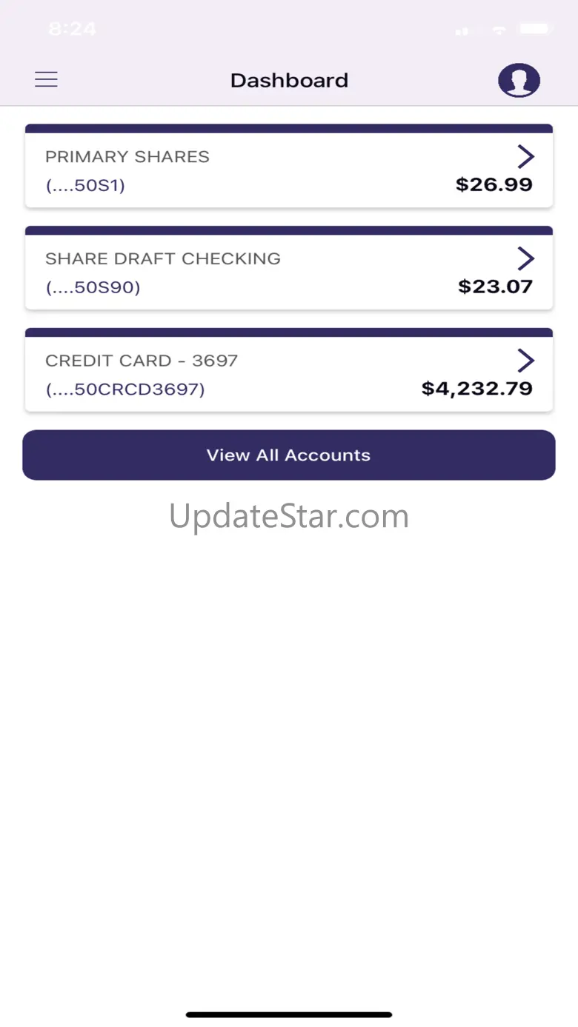Open the hamburger navigation menu

pyautogui.click(x=46, y=80)
